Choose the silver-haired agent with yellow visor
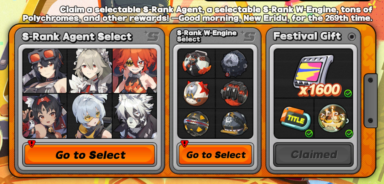The width and height of the screenshot is (384, 184). point(90,116)
